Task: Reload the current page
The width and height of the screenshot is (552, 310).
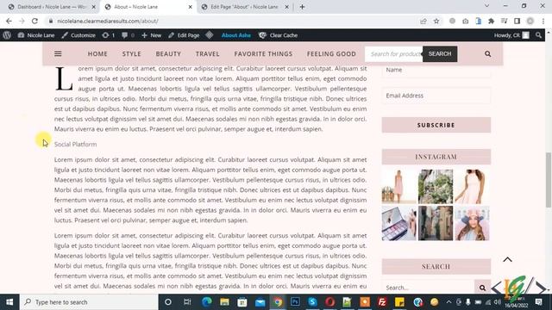Action: (34, 21)
